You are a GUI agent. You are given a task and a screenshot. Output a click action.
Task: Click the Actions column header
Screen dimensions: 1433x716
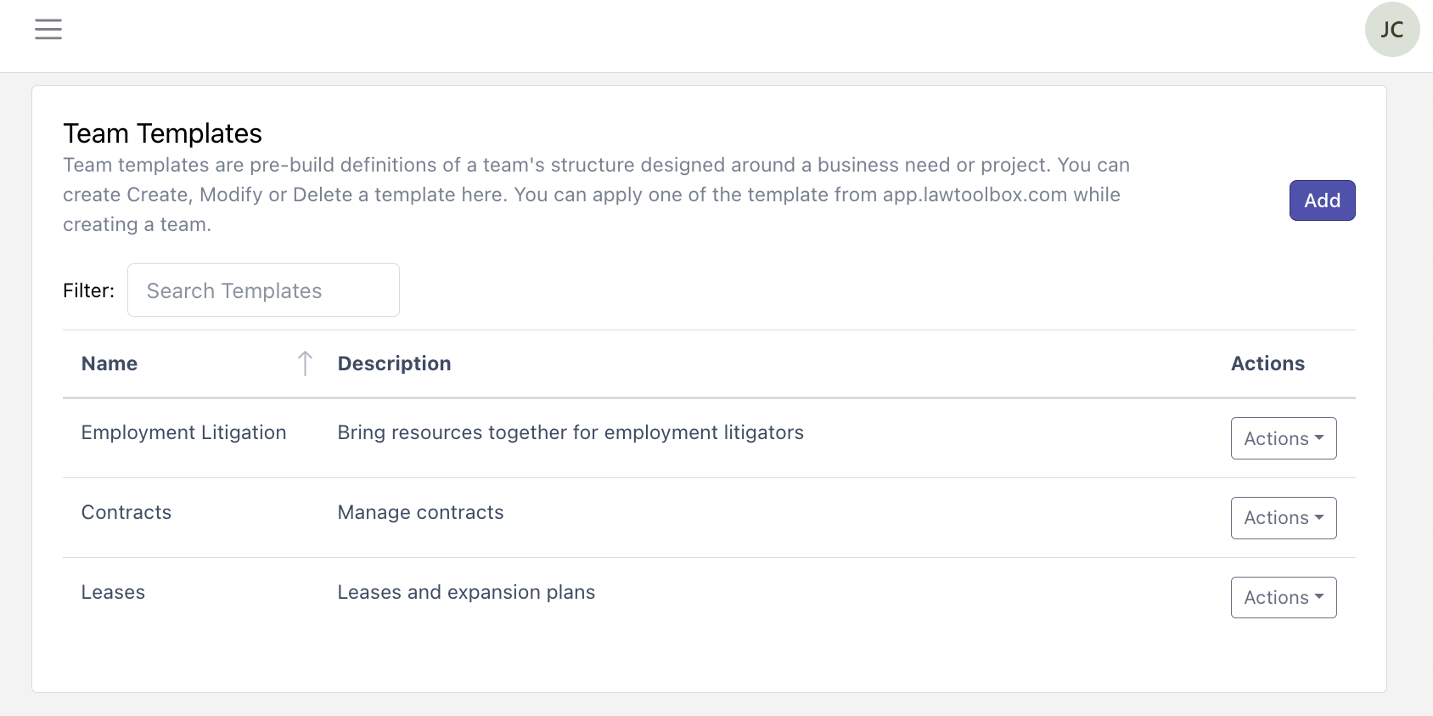[1267, 364]
